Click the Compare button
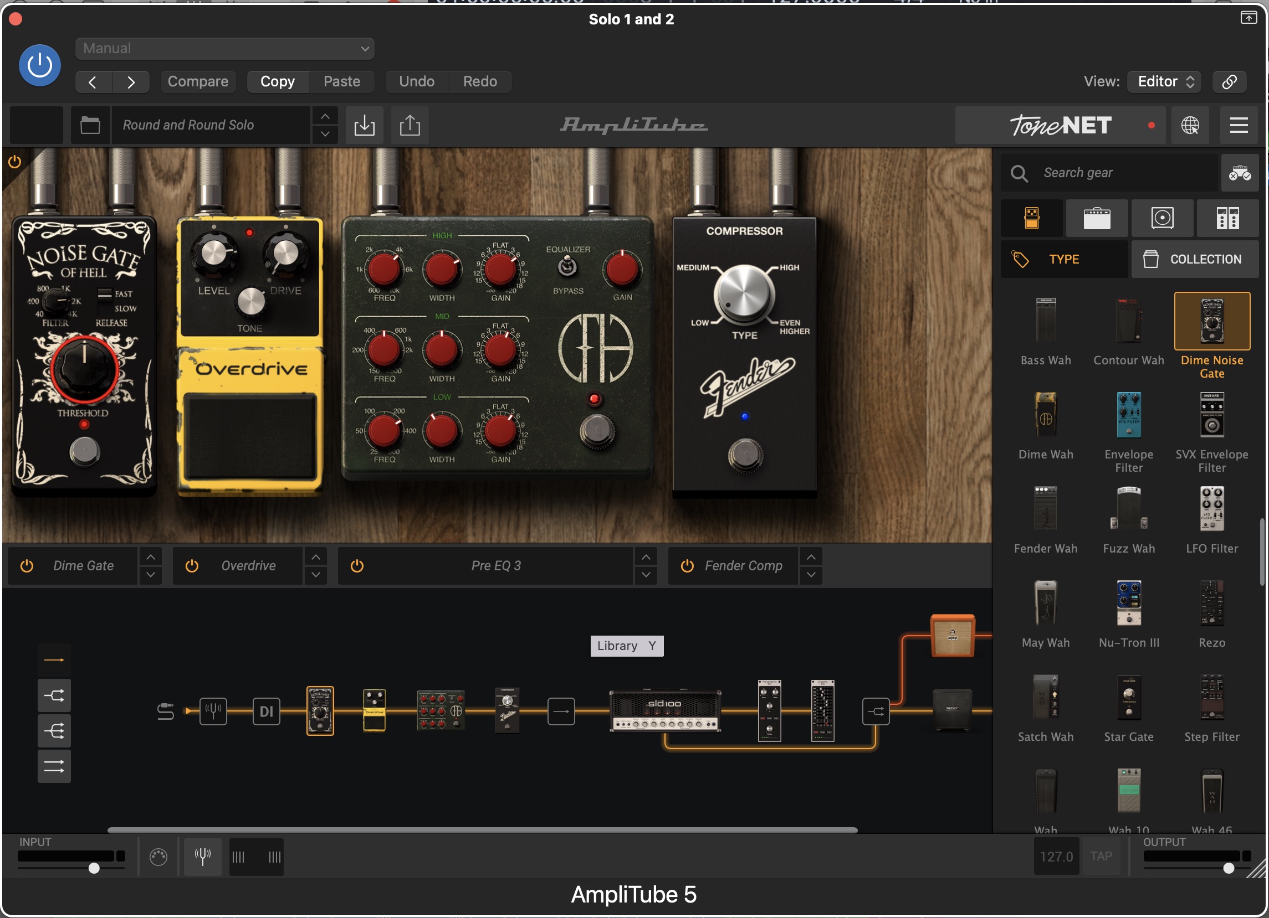This screenshot has height=918, width=1269. [198, 81]
